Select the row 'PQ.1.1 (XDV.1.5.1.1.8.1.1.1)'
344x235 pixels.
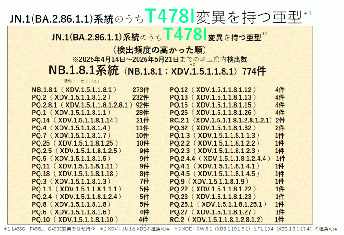pos(90,189)
